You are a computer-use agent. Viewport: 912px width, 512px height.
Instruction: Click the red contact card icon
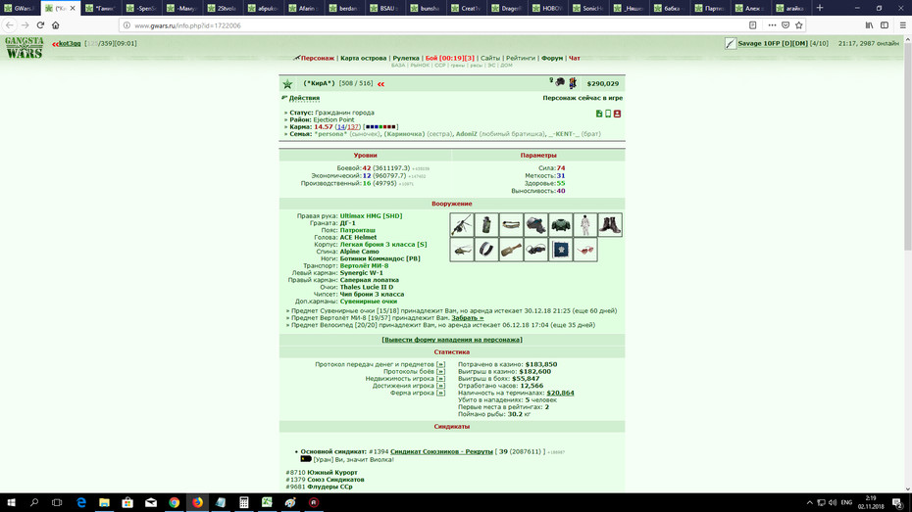[x=617, y=114]
